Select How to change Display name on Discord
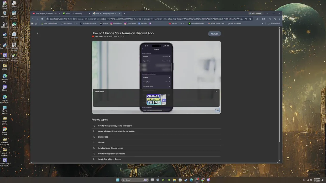 tap(115, 126)
